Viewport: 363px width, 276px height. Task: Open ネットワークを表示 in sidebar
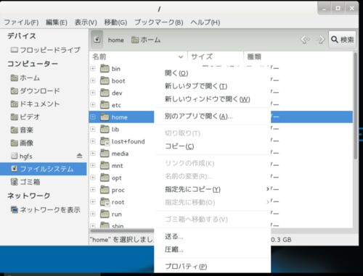click(45, 209)
